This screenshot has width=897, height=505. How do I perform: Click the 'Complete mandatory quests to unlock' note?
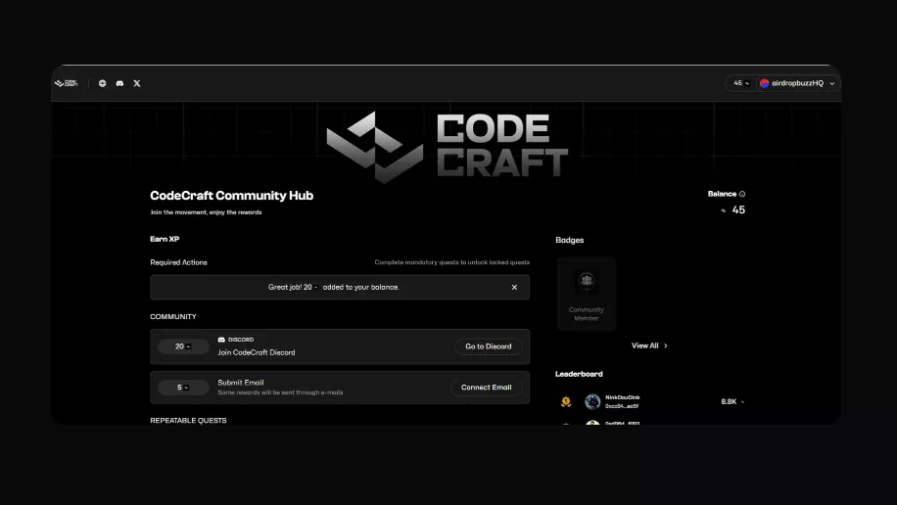pyautogui.click(x=452, y=262)
